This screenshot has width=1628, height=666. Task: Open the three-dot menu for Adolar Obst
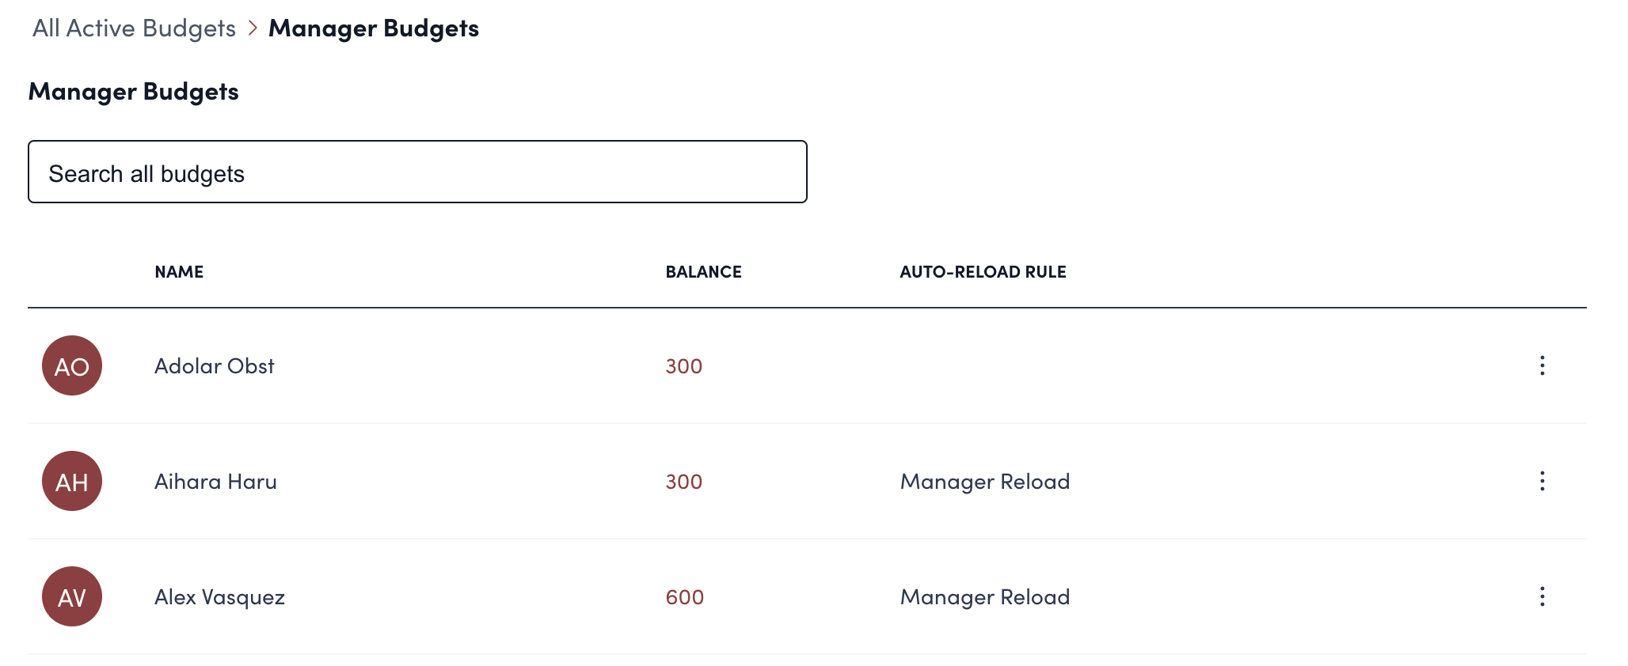click(1542, 365)
